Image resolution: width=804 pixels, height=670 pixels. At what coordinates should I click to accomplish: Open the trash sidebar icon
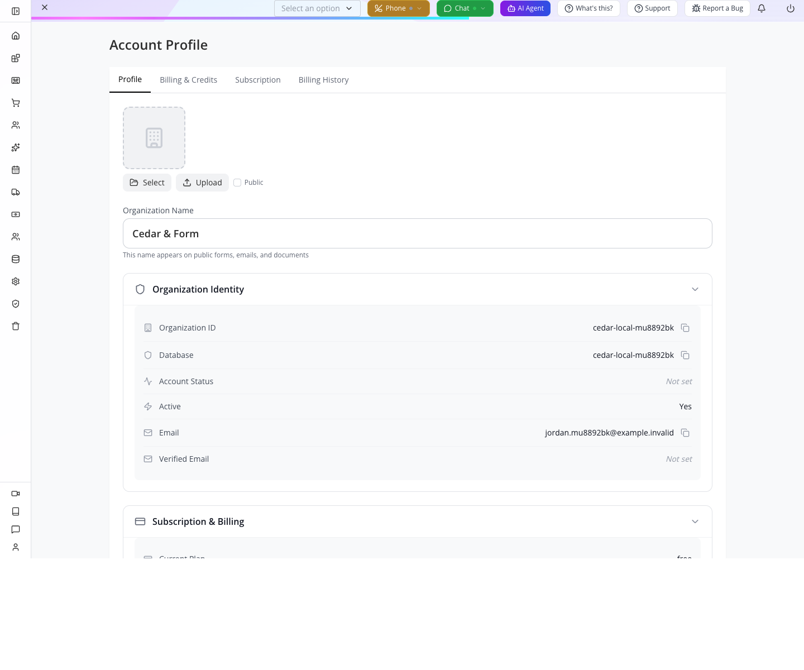point(16,326)
